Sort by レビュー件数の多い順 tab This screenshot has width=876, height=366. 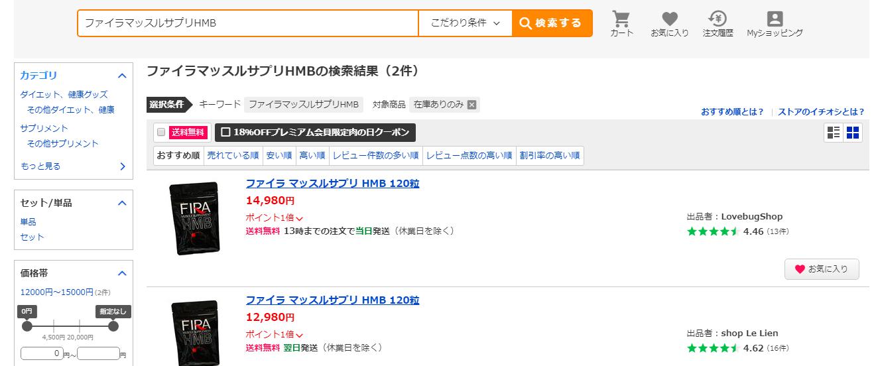click(x=375, y=156)
